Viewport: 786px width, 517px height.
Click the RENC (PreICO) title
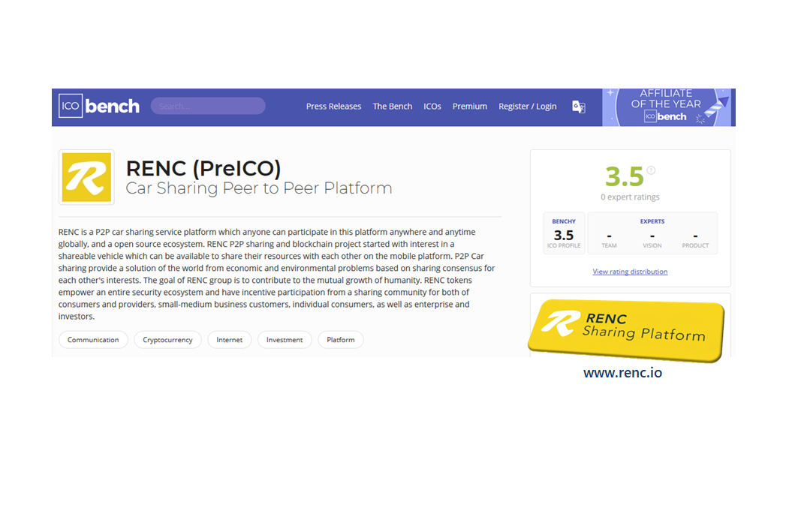(203, 168)
